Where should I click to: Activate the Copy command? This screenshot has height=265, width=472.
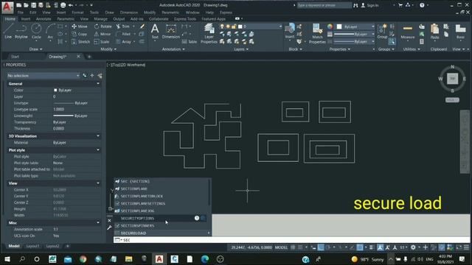point(79,34)
